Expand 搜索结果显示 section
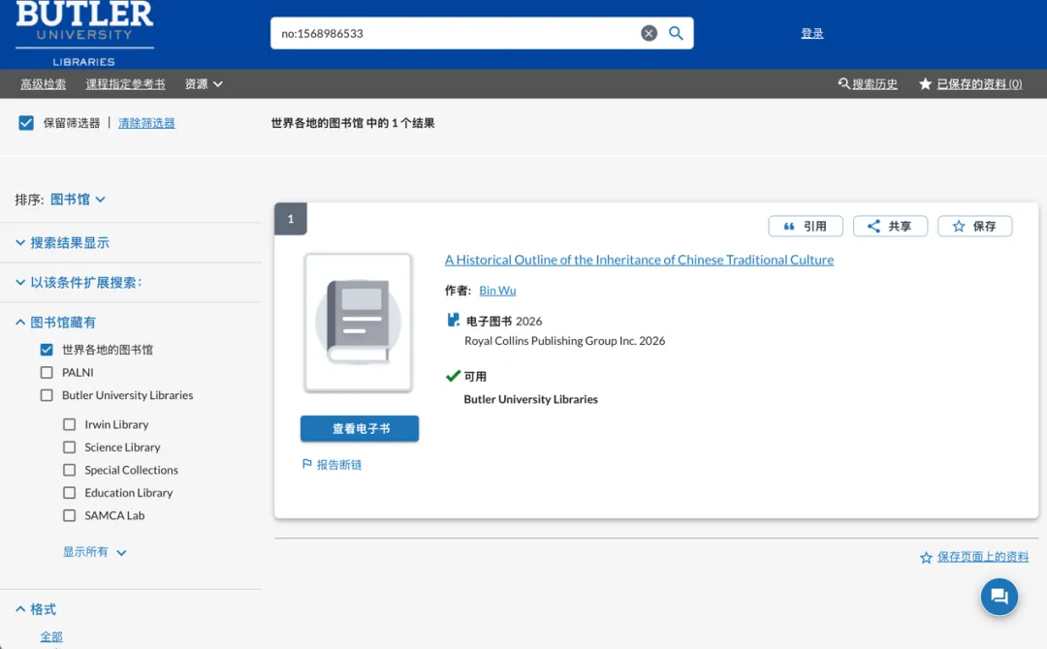 coord(62,243)
